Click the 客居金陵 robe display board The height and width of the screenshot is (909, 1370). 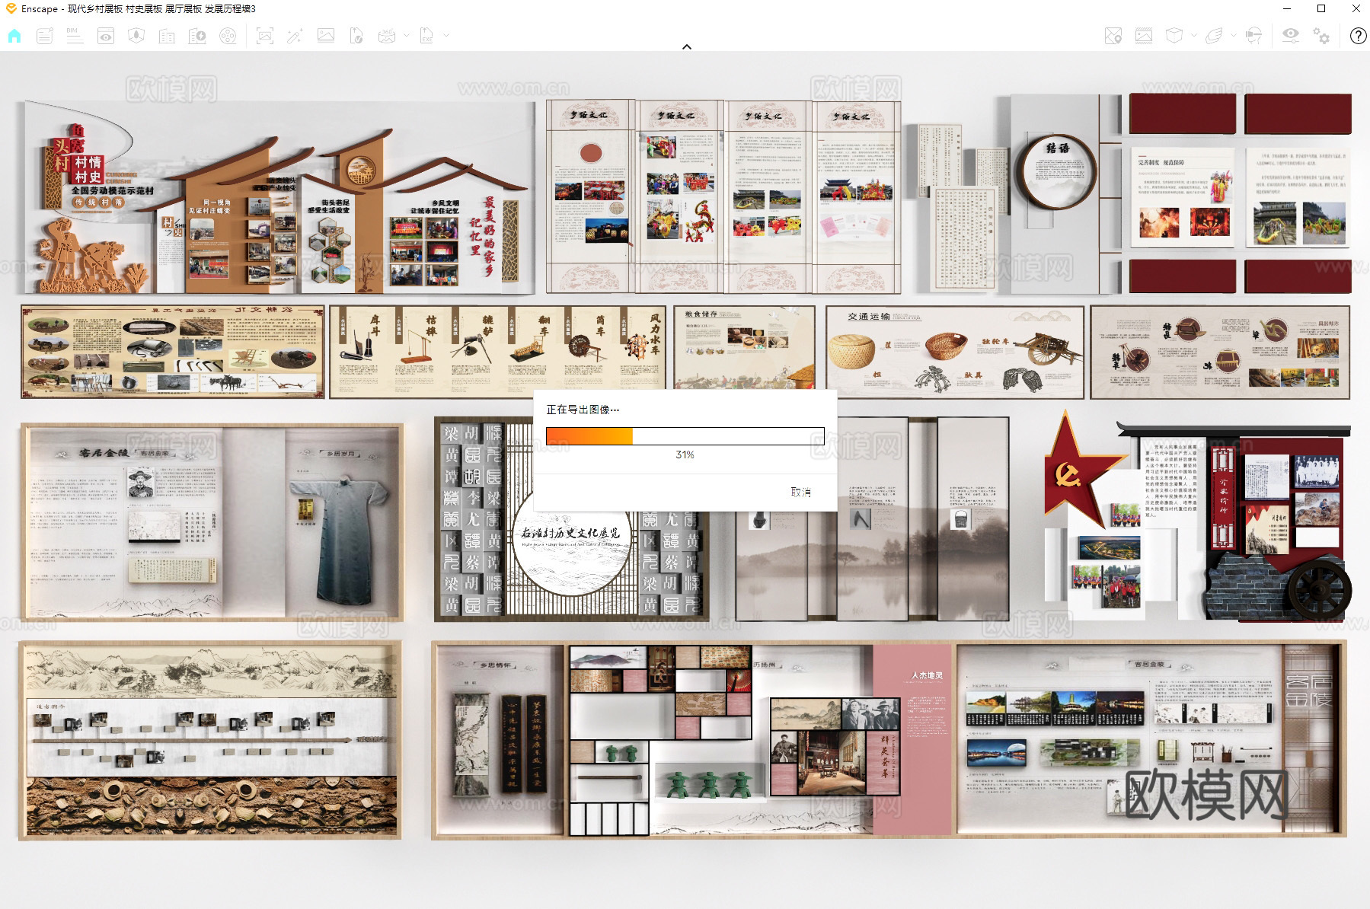tap(212, 522)
